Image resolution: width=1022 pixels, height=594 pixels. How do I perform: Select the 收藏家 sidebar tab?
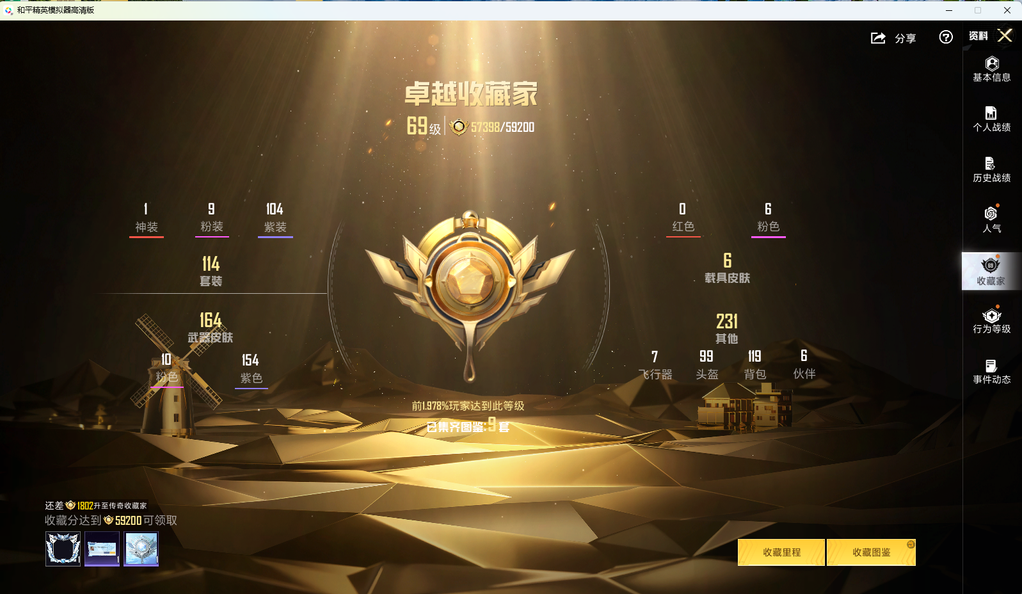coord(991,271)
